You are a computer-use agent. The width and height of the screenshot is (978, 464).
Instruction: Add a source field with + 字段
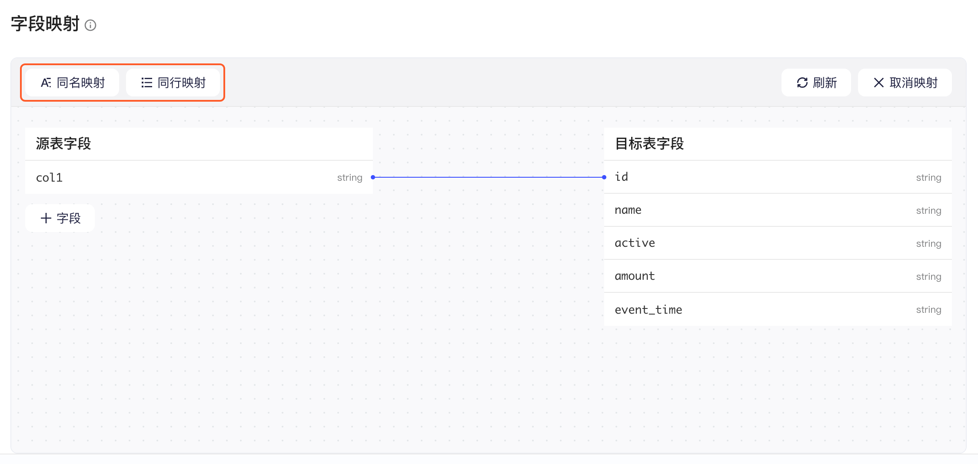click(60, 218)
